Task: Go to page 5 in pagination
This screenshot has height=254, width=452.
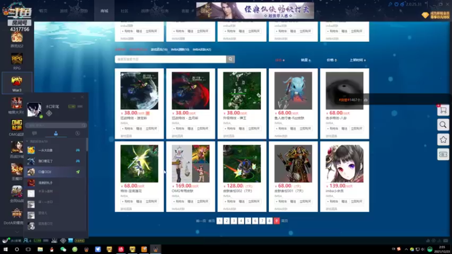Action: [248, 221]
